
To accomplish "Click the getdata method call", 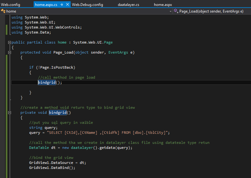I will click(106, 148).
